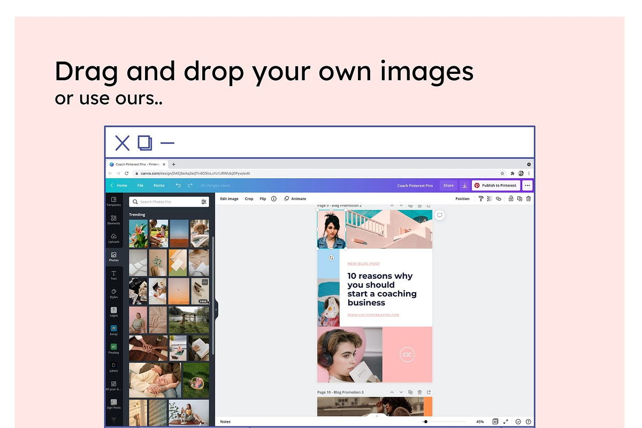
Task: Click the 45% zoom percentage
Action: click(480, 422)
